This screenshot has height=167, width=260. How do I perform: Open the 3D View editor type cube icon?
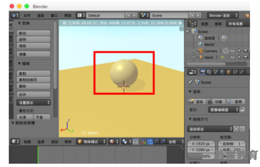(x=15, y=142)
